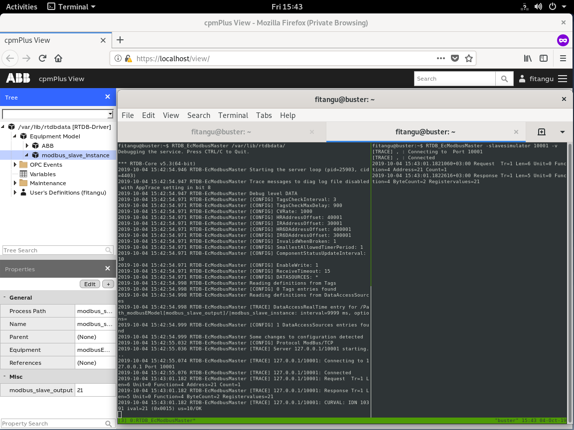Open terminal Search menu
574x430 pixels.
(199, 115)
